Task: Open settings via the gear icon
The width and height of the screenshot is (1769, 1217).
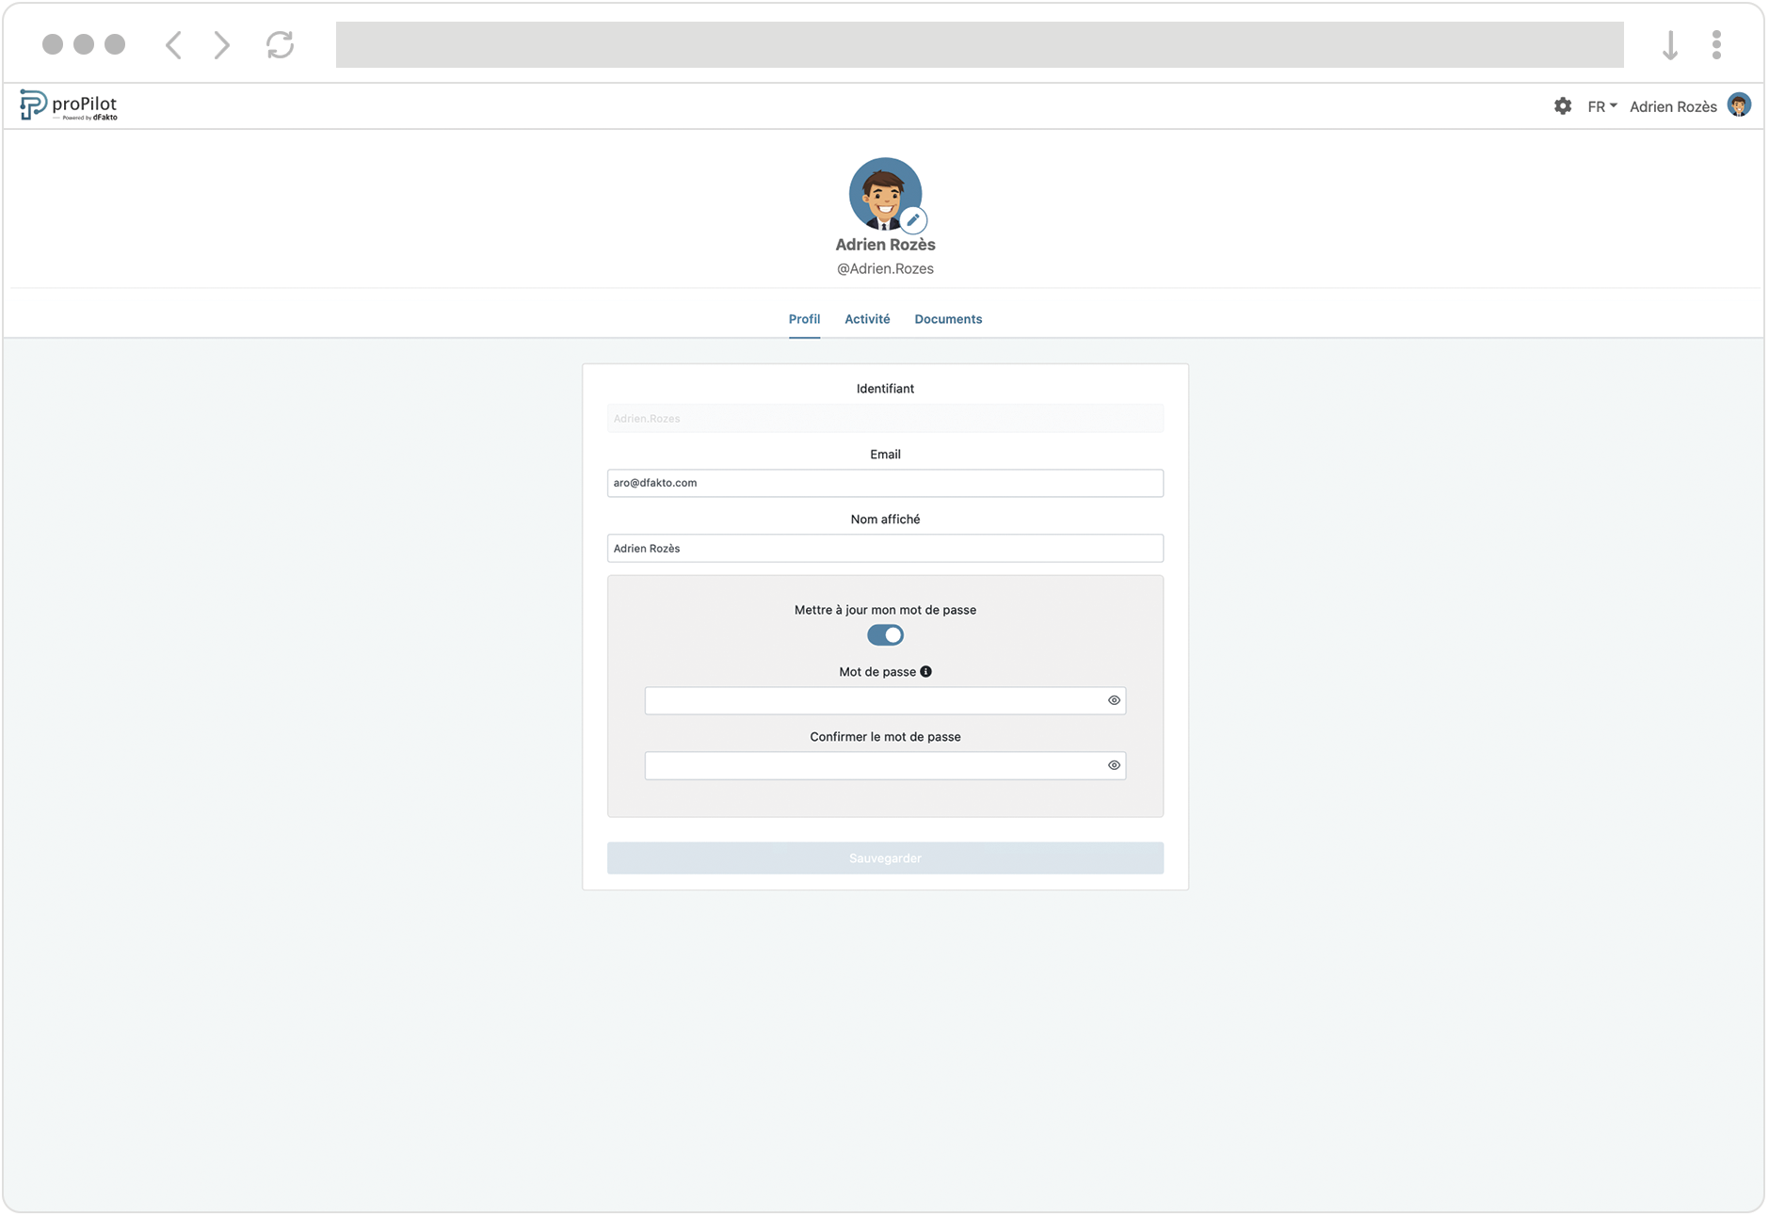Action: click(1563, 105)
